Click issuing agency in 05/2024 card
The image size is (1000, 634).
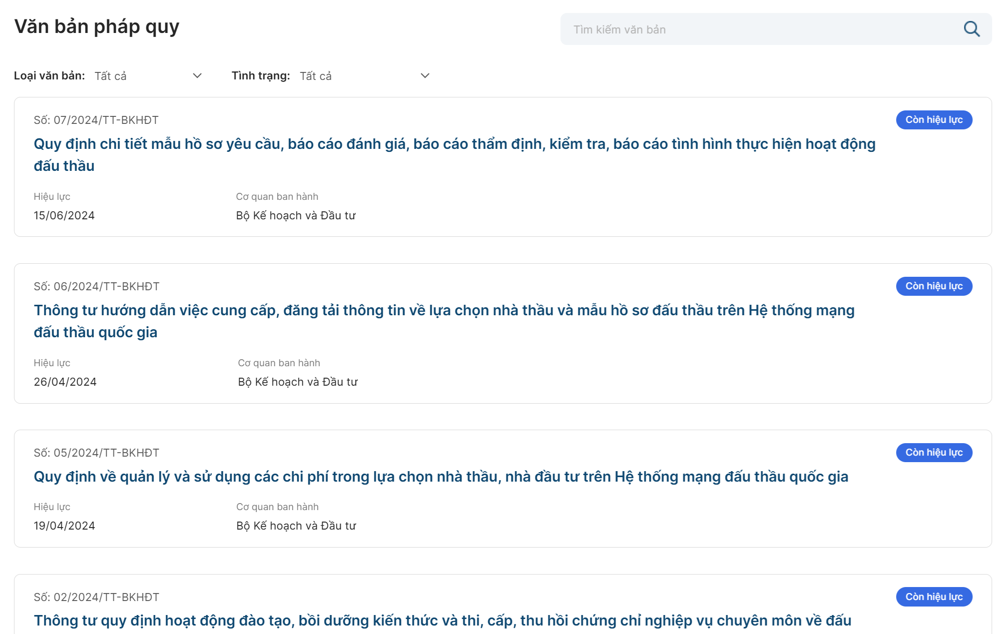[296, 526]
